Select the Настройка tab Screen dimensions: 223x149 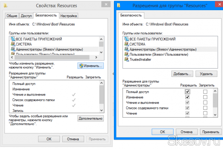pyautogui.click(x=68, y=16)
